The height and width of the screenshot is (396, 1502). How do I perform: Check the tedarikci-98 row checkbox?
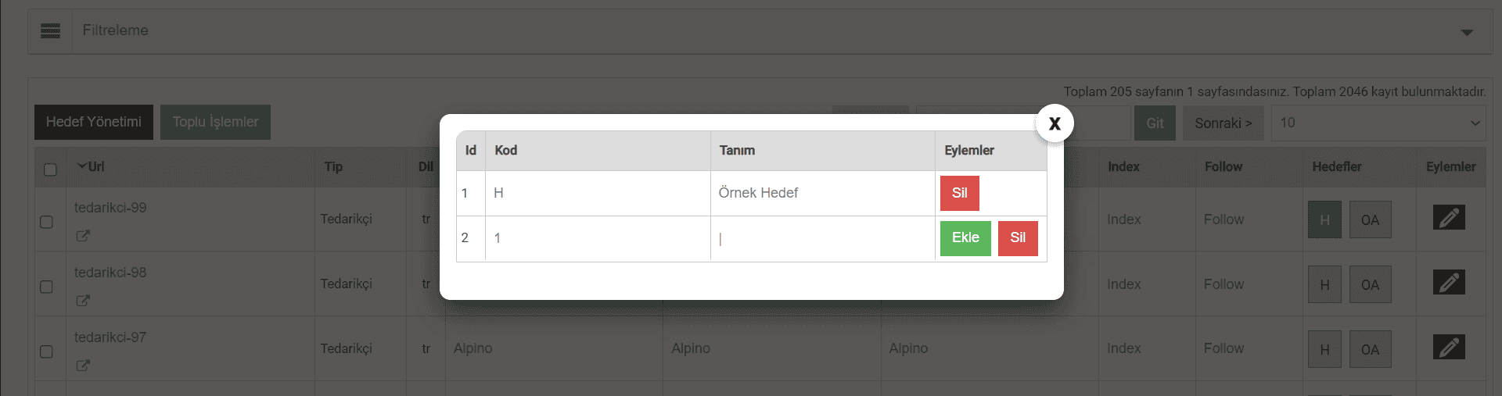(x=47, y=287)
